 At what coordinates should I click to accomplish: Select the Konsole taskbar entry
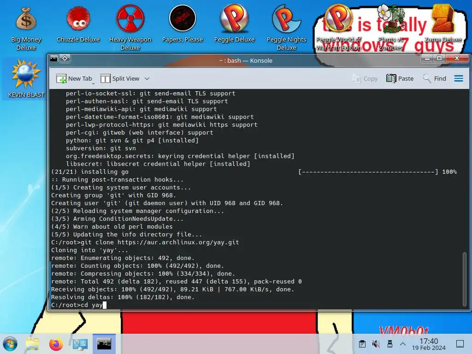pyautogui.click(x=104, y=344)
